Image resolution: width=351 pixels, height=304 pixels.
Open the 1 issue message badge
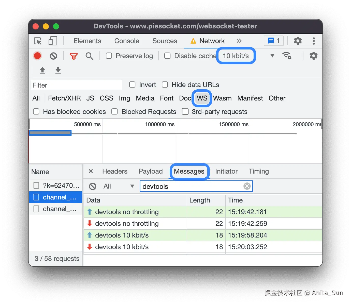point(274,41)
